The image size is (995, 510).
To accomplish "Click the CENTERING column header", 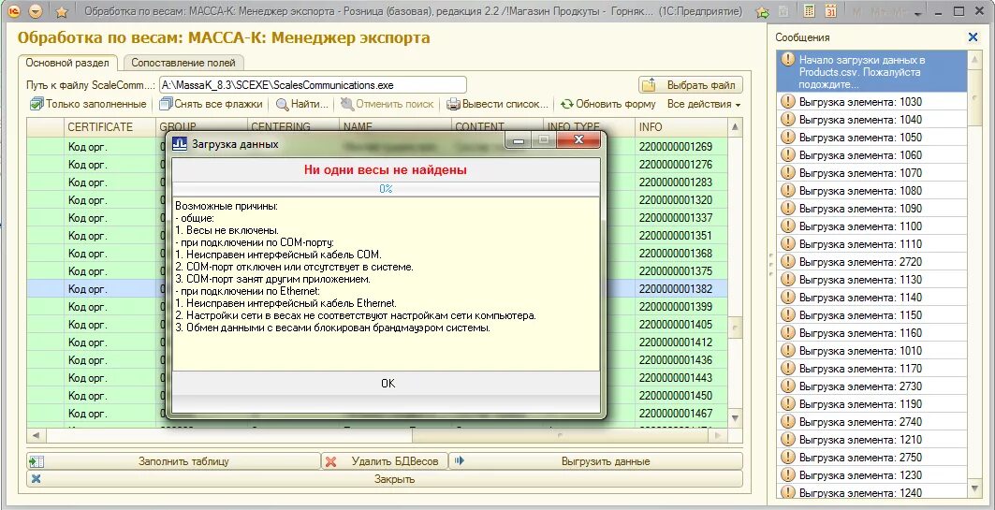I will point(293,127).
